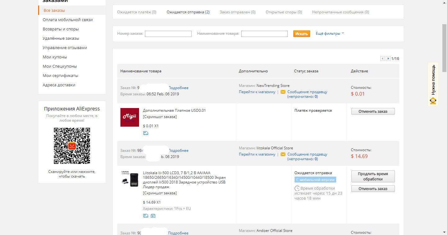
Task: Open [Скриншот заказа] for the Liitokala item
Action: coord(160,193)
